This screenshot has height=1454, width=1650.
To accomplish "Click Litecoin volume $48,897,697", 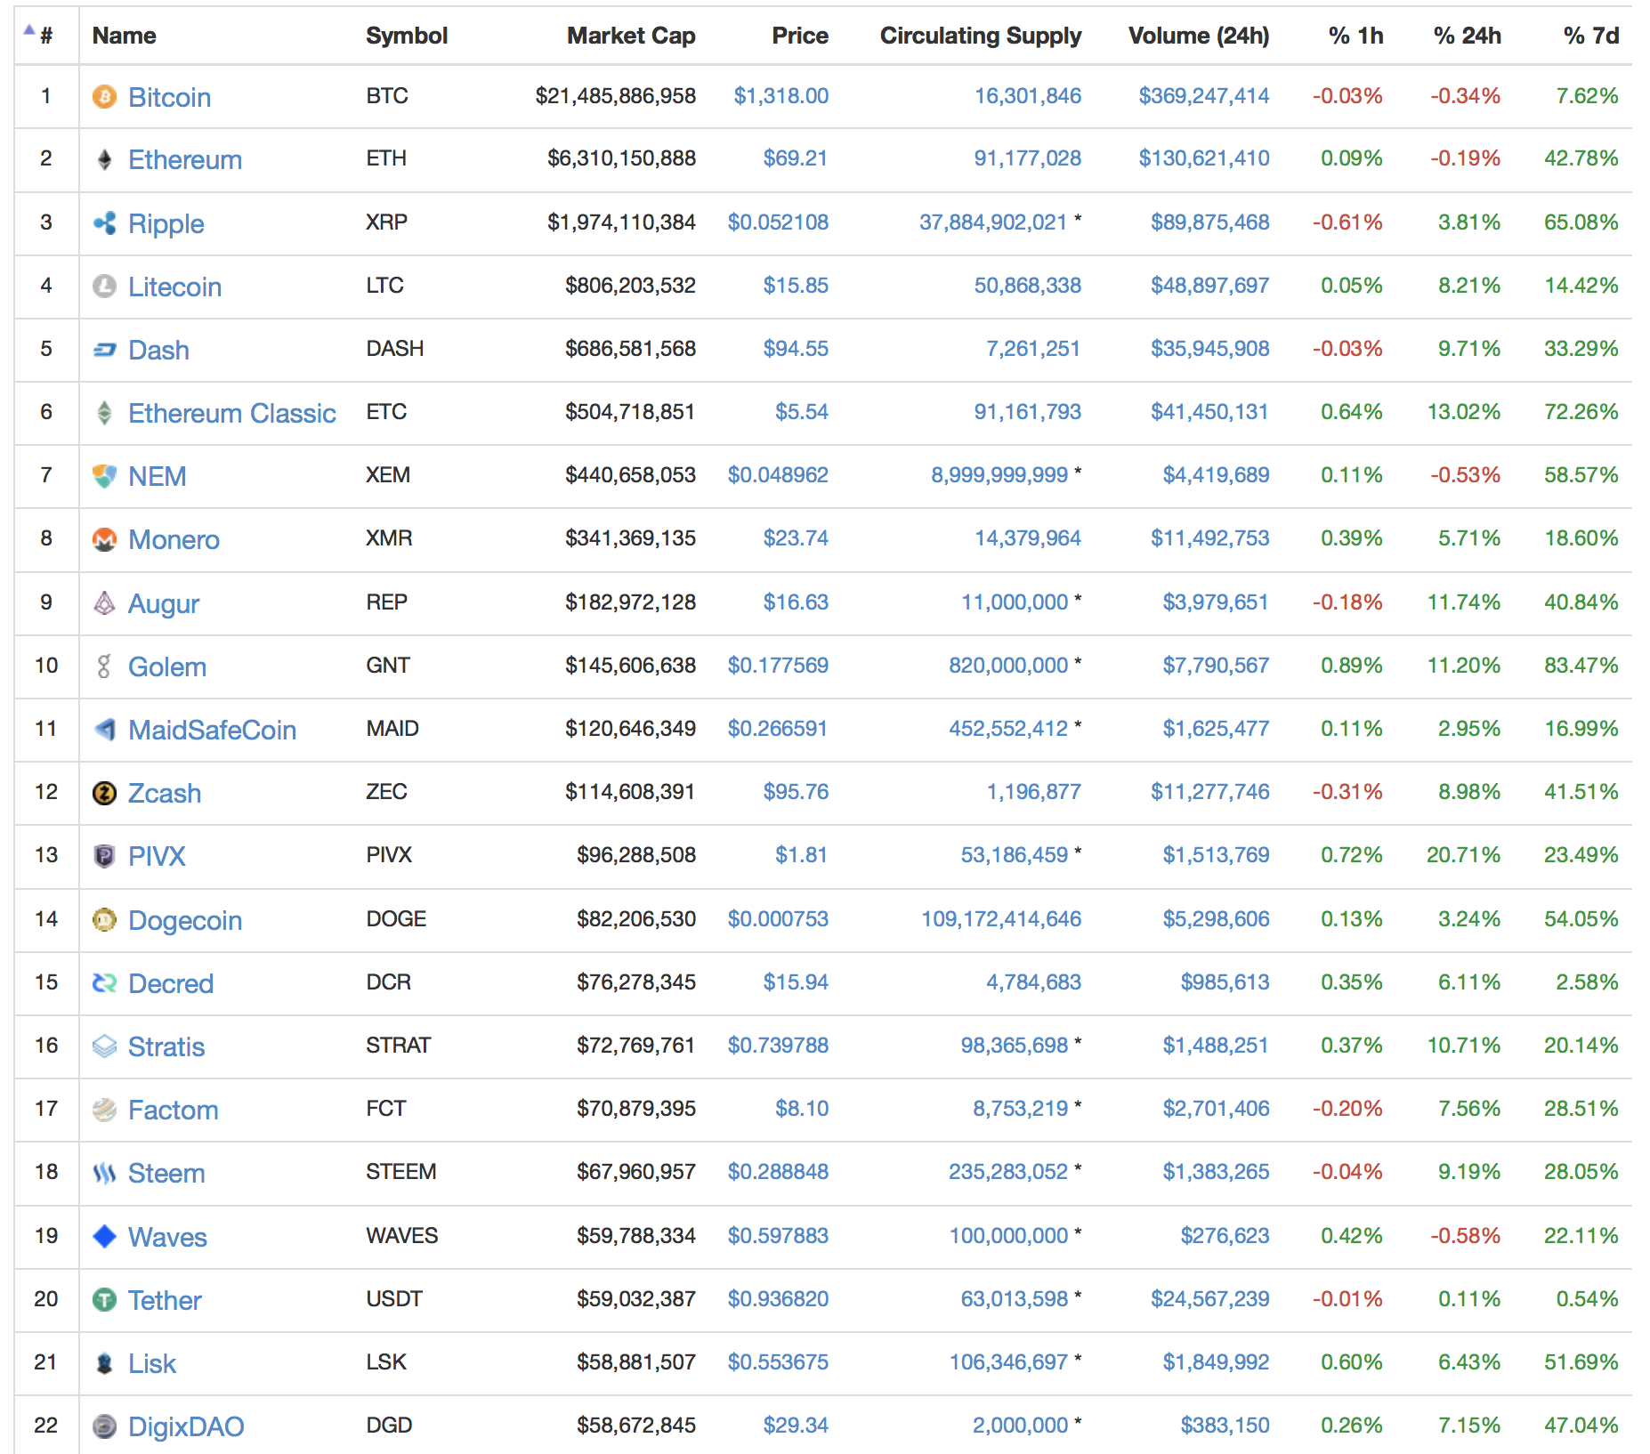I will tap(1209, 286).
